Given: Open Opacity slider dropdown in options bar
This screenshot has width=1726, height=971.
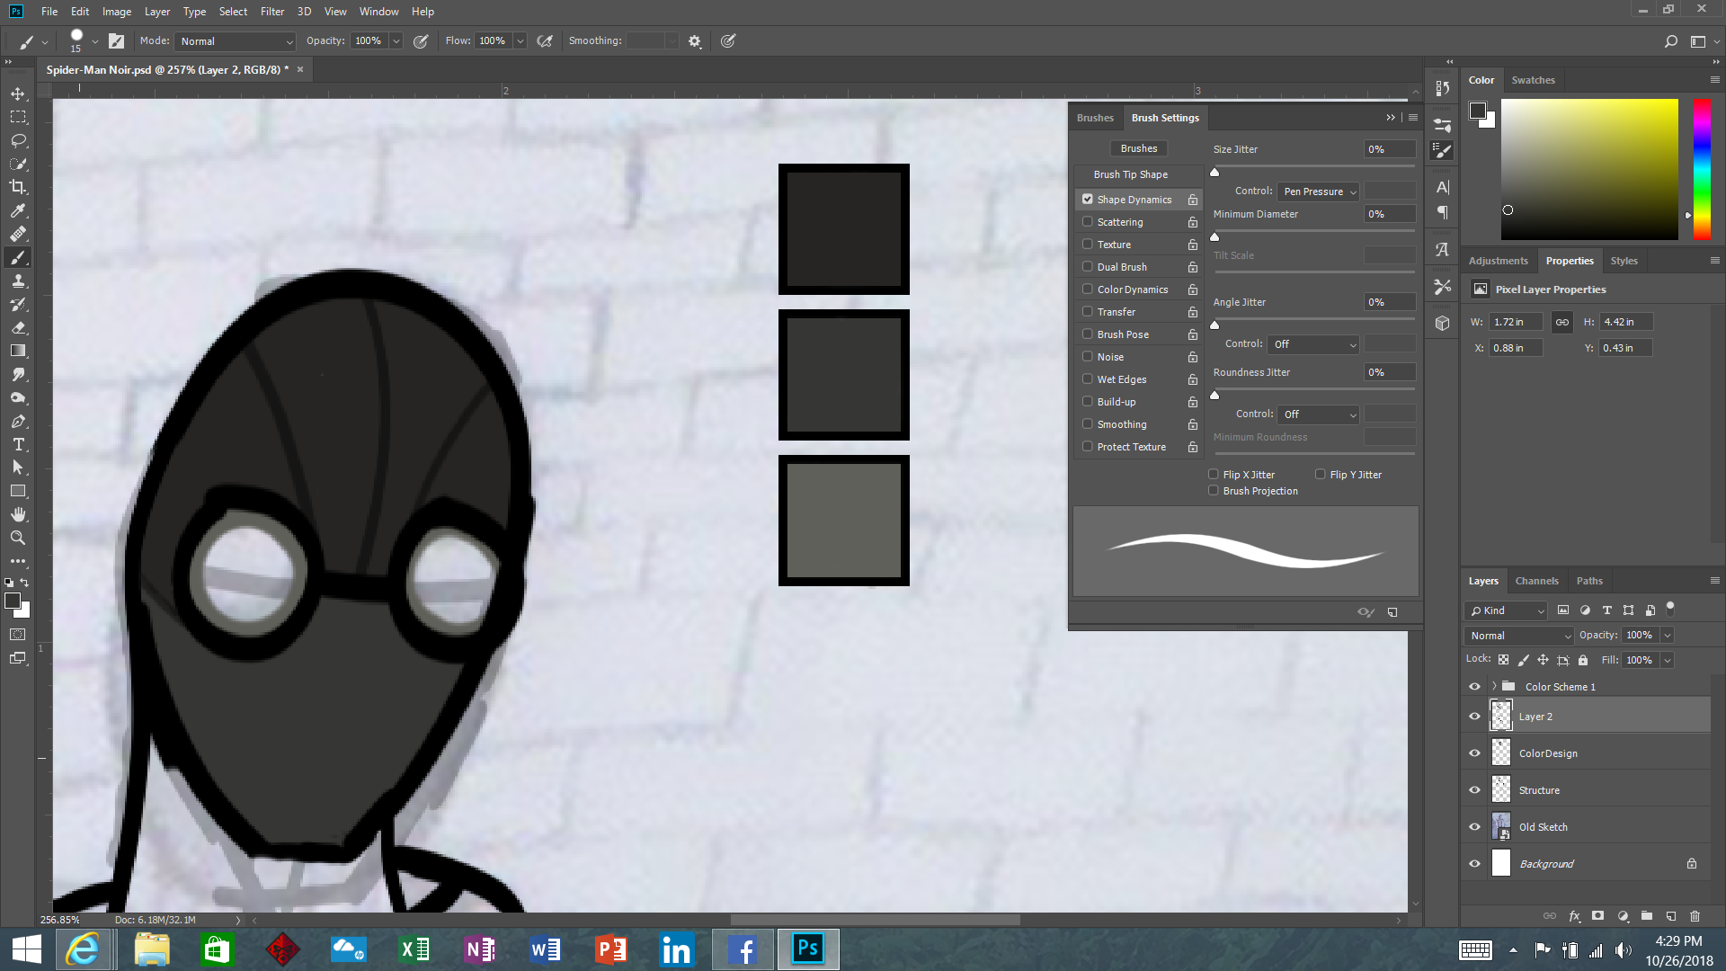Looking at the screenshot, I should point(396,41).
